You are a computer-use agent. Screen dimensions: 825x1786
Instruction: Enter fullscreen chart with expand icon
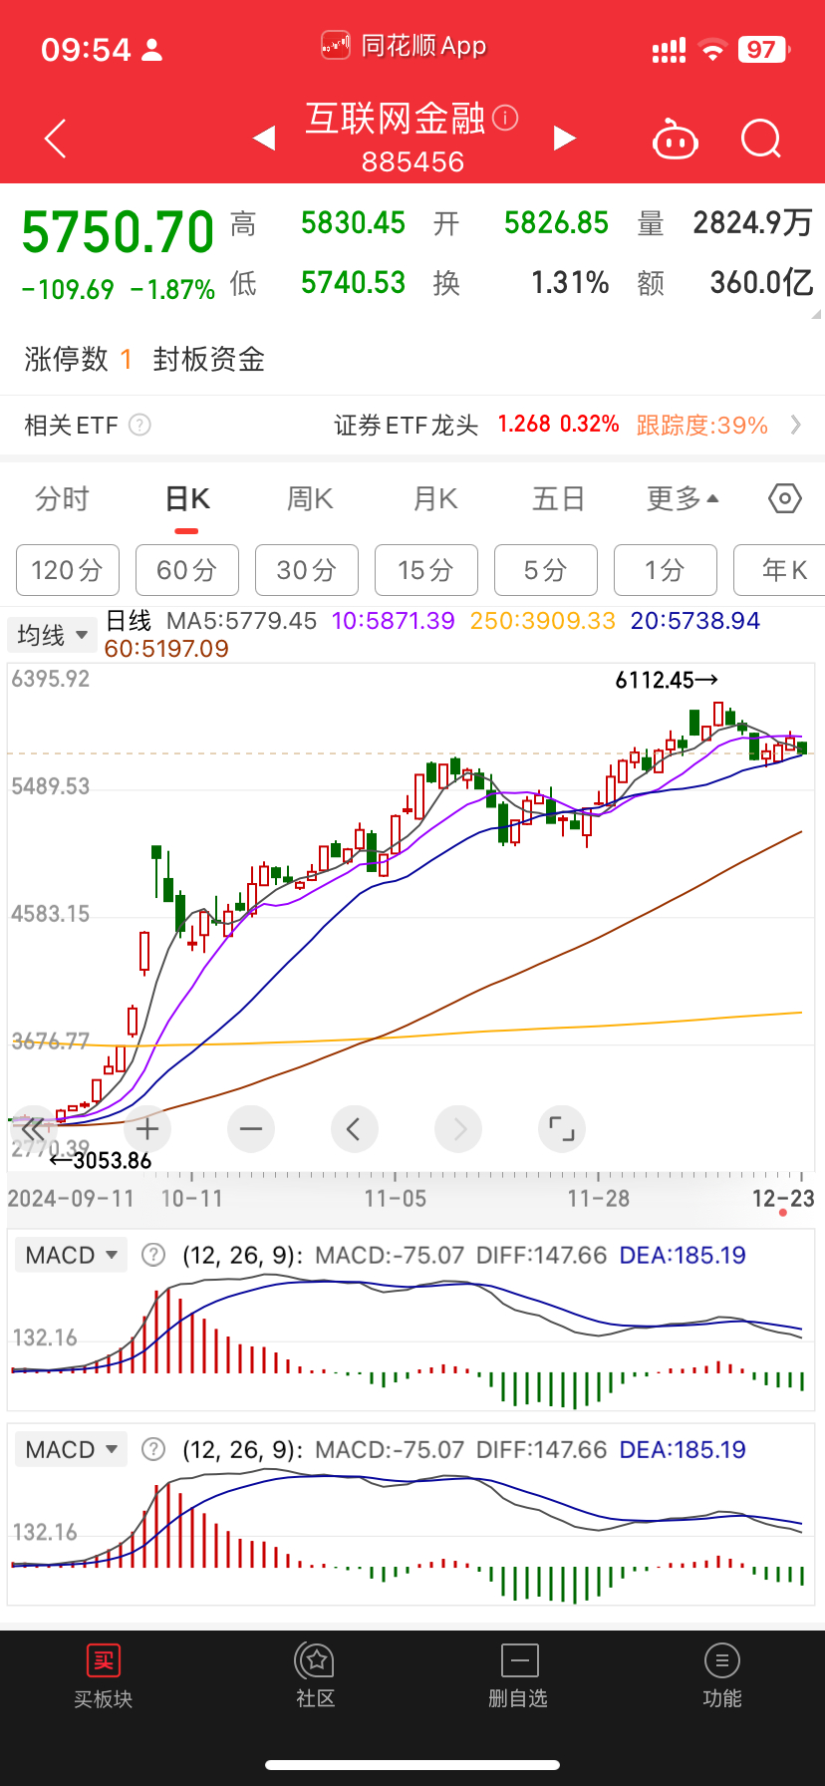coord(562,1129)
